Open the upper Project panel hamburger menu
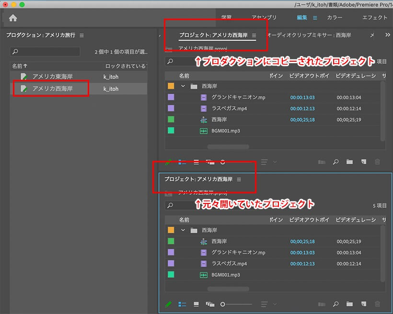Image resolution: width=393 pixels, height=314 pixels. (254, 35)
